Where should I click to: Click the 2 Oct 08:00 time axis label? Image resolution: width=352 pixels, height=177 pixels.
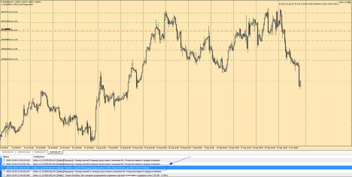point(293,147)
